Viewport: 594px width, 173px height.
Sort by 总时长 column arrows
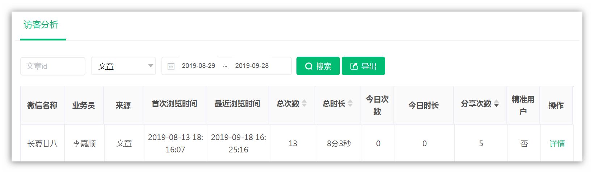point(350,103)
